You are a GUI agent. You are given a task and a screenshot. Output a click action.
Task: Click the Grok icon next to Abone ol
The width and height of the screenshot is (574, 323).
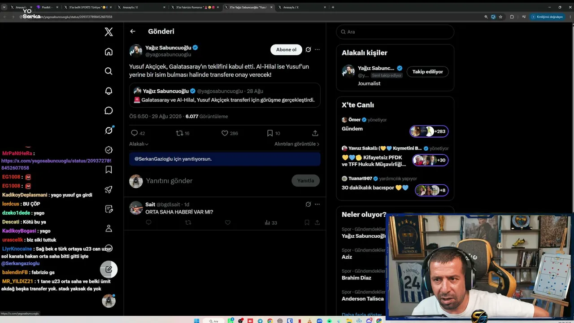coord(308,49)
